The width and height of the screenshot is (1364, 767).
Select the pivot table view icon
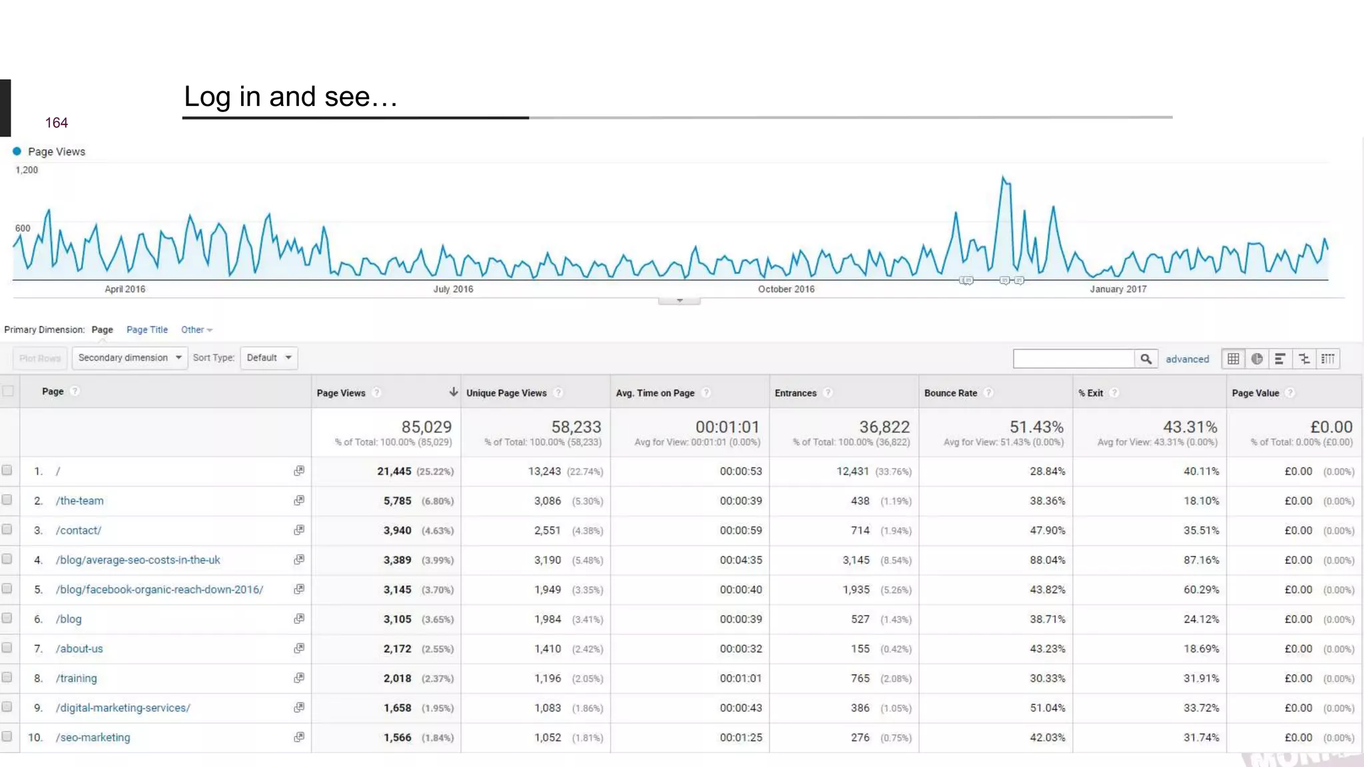point(1327,359)
